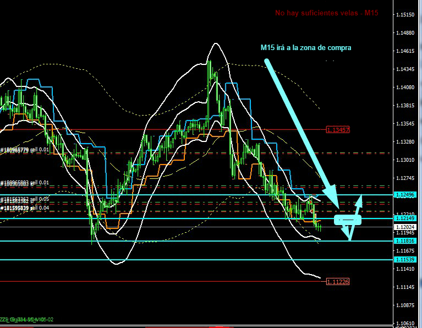
Task: Select order label #180965779 sell 0.01
Action: 25,150
